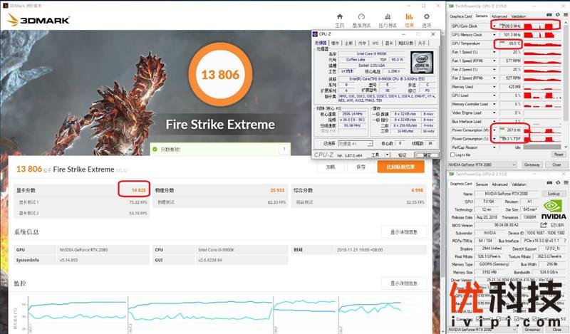Screen dimensions: 570x334
Task: Click the CPU-Z title bar app icon
Action: click(315, 34)
